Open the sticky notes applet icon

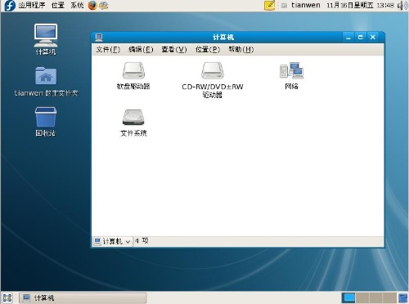pos(269,5)
